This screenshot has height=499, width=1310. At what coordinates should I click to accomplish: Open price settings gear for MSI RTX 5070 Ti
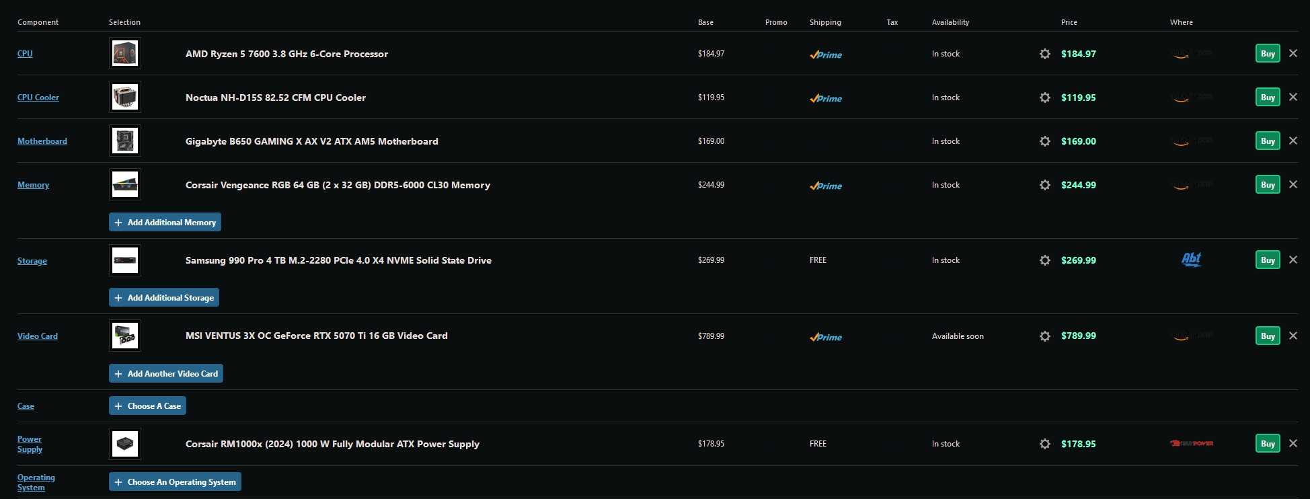(x=1044, y=336)
